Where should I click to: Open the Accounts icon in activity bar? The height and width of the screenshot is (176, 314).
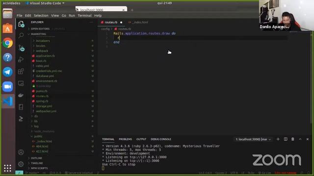(x=21, y=152)
